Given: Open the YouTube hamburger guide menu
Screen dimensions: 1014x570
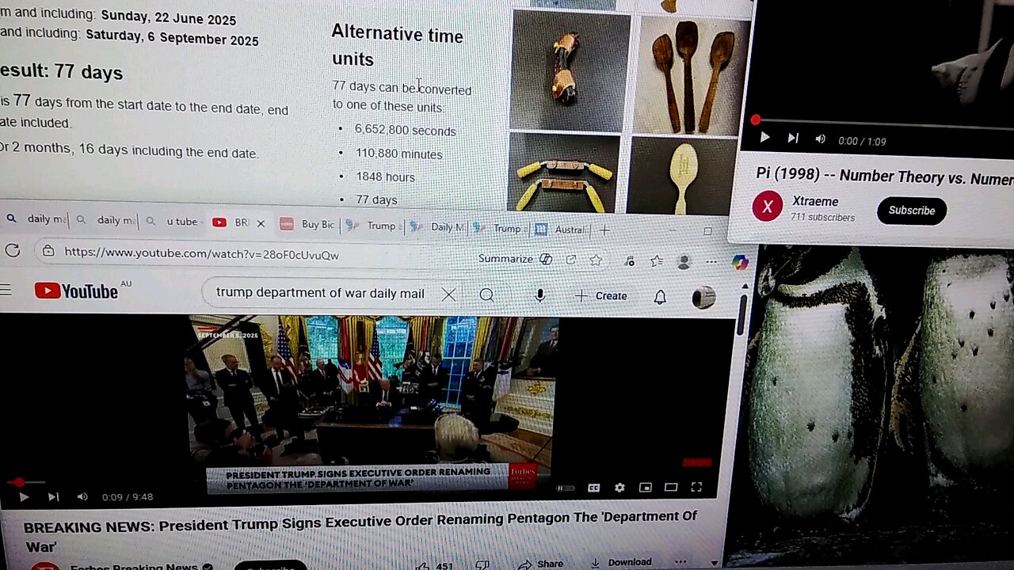Looking at the screenshot, I should point(6,291).
